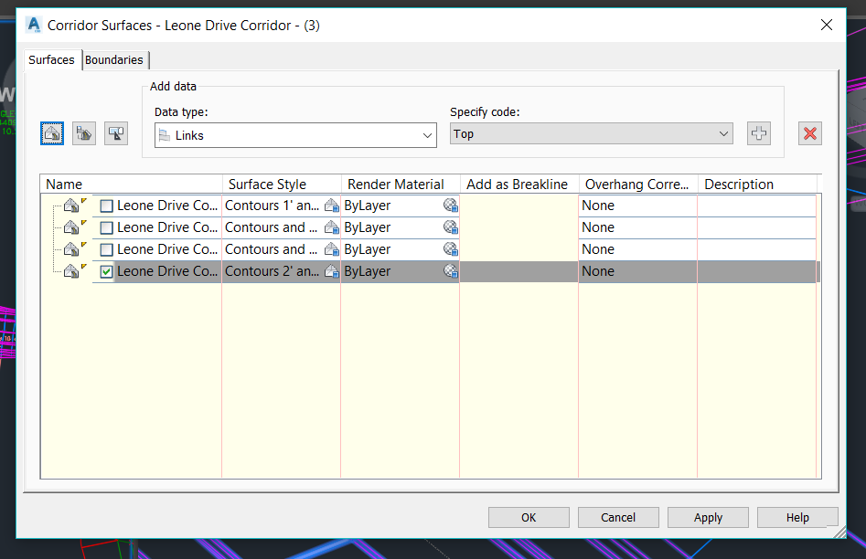Click the Description column header
Viewport: 866px width, 559px height.
(757, 185)
